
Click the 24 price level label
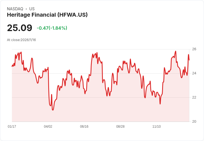(x=194, y=73)
